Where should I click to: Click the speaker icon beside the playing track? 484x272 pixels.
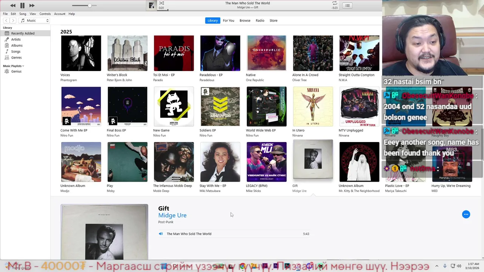[161, 234]
